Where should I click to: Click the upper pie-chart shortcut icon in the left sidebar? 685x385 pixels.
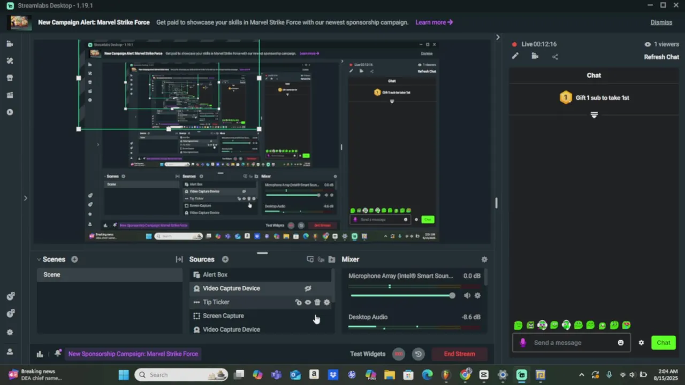10,296
